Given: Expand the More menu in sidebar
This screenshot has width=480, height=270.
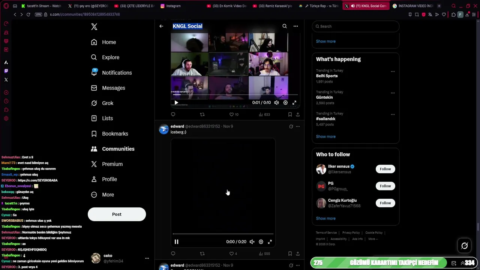Looking at the screenshot, I should tap(102, 195).
